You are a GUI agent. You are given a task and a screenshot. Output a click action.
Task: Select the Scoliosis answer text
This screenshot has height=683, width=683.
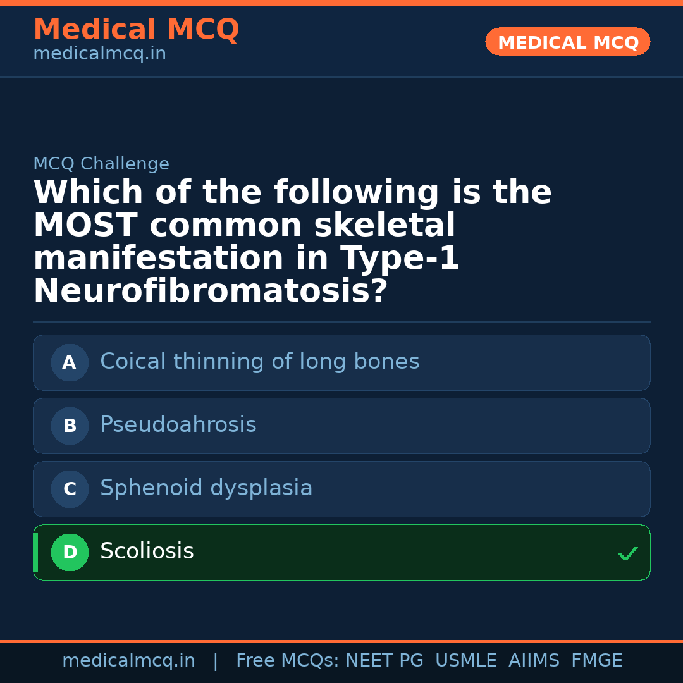pyautogui.click(x=147, y=551)
